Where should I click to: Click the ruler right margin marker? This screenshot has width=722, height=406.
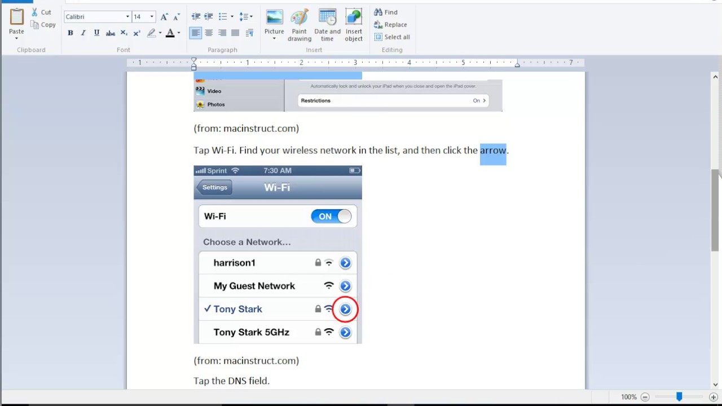tap(517, 65)
